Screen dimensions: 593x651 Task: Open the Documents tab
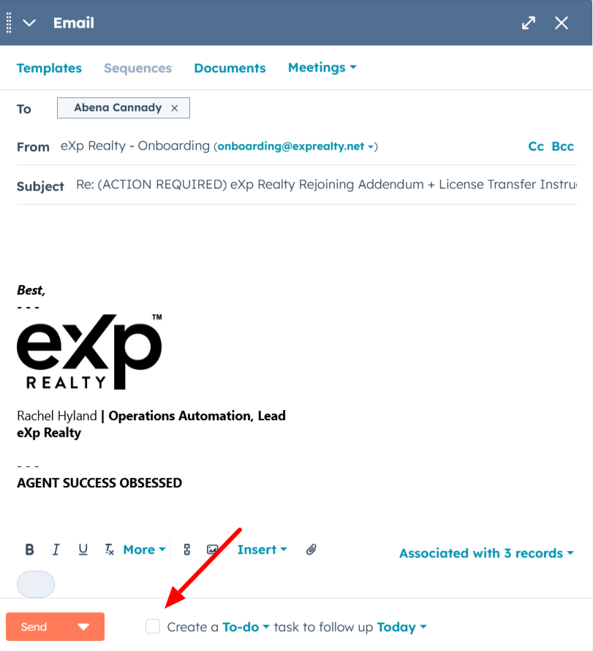230,68
